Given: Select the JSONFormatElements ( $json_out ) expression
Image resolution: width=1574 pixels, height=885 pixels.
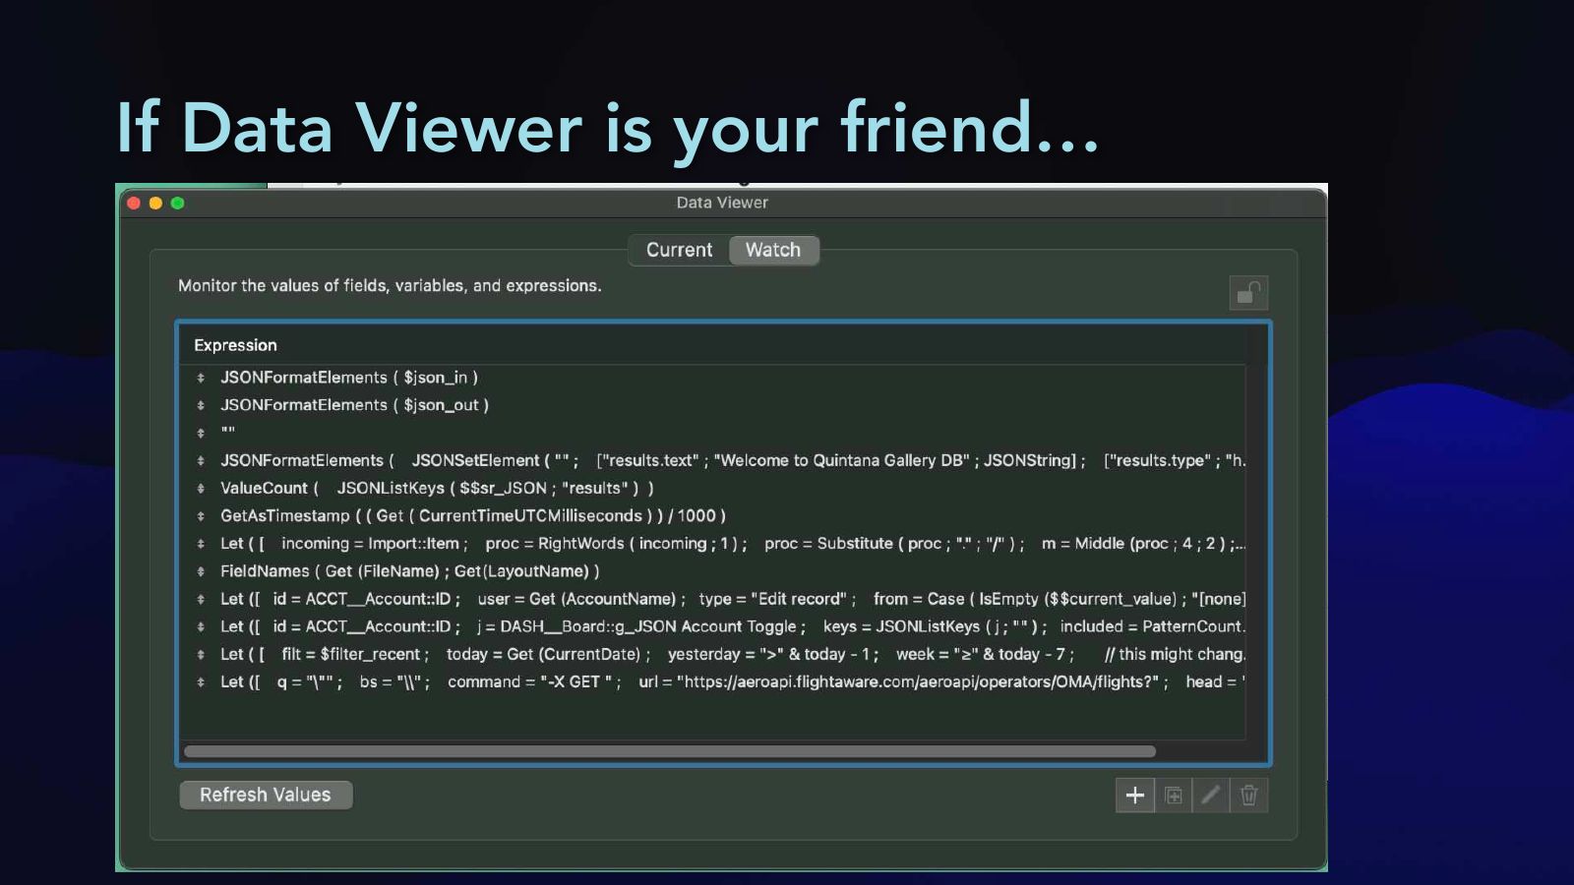Looking at the screenshot, I should pyautogui.click(x=354, y=405).
